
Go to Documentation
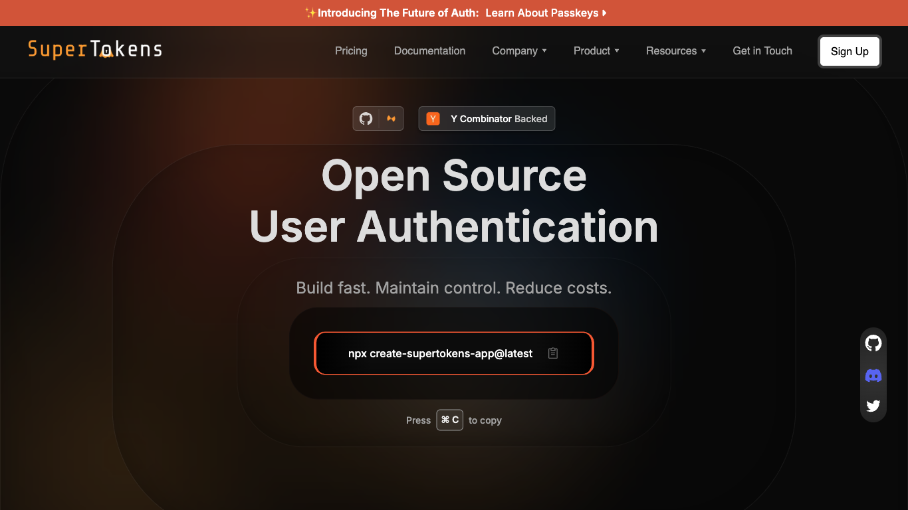[x=429, y=51]
